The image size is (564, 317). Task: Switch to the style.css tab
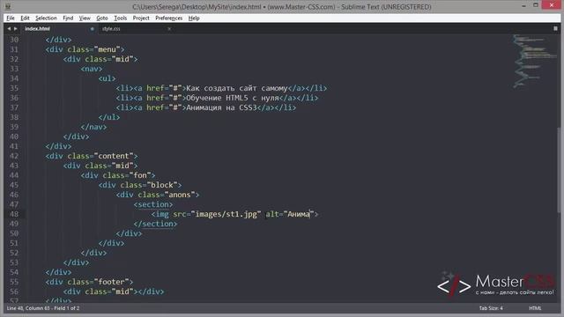pyautogui.click(x=111, y=29)
